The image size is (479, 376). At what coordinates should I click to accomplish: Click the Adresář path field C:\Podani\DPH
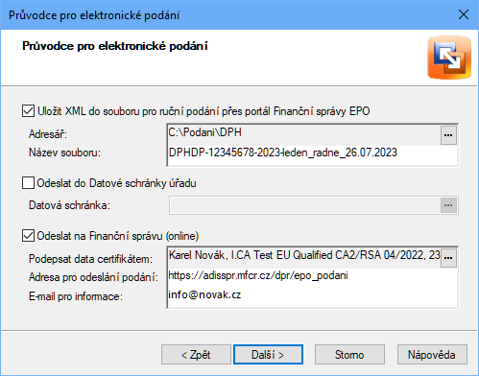[x=304, y=135]
